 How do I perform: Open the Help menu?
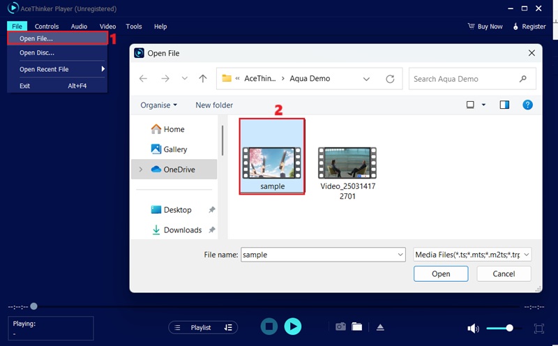coord(160,27)
